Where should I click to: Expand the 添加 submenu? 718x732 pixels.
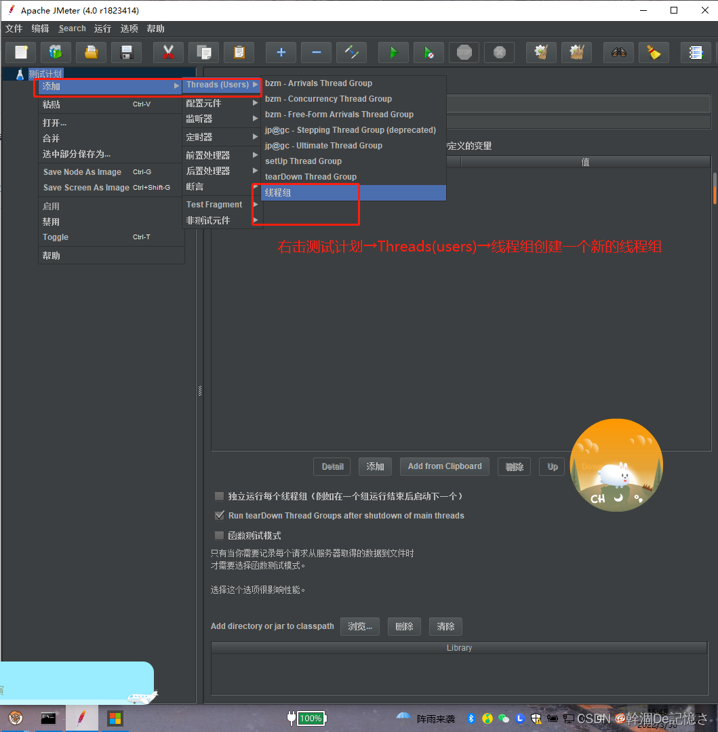pos(110,86)
